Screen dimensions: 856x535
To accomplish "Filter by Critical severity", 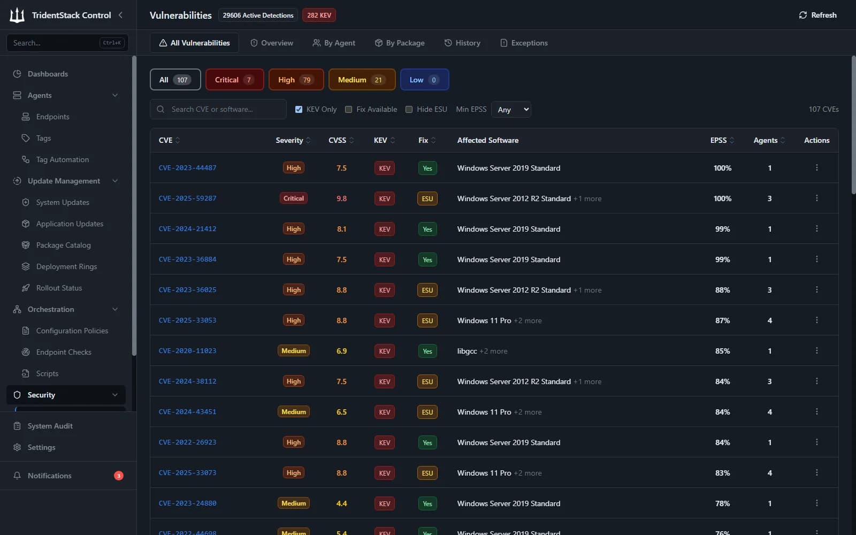I will click(x=234, y=80).
